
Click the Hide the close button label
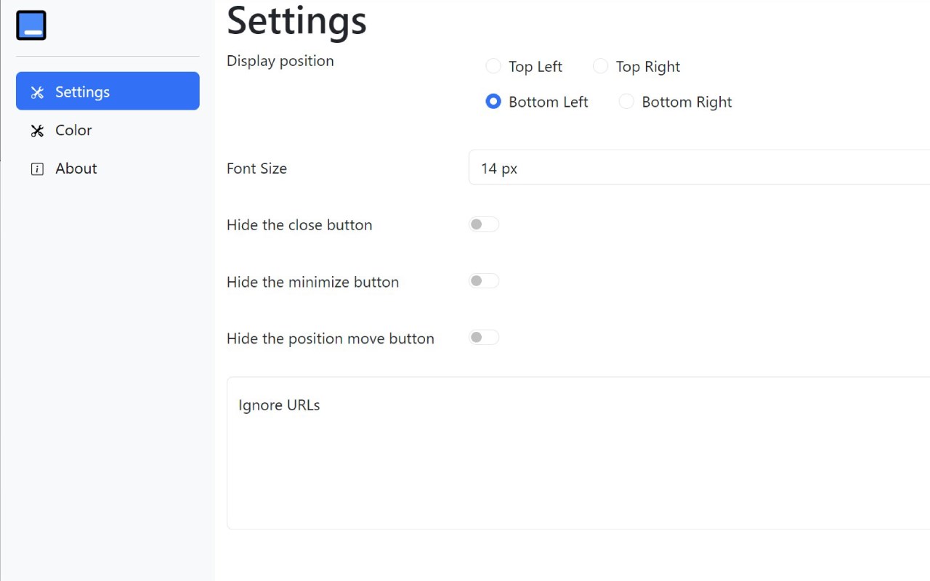299,225
